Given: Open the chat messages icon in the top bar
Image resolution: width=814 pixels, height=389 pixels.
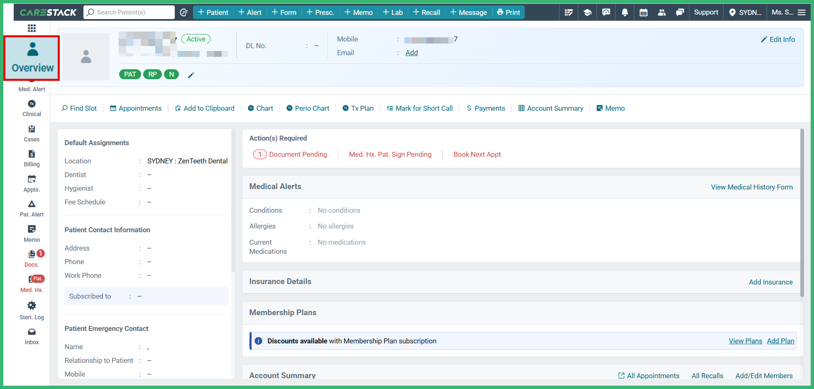Looking at the screenshot, I should tap(680, 12).
